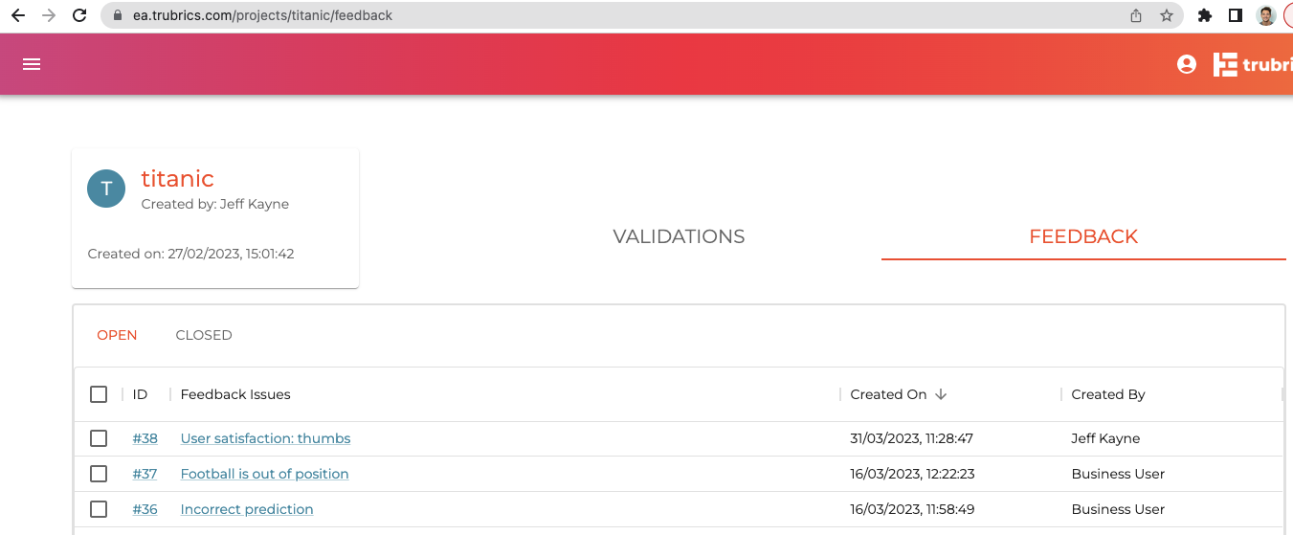
Task: Open 'Incorrect prediction' issue
Action: 247,509
